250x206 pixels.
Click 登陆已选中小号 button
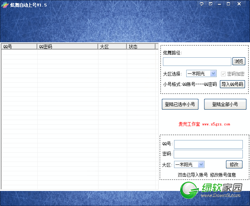pos(180,104)
